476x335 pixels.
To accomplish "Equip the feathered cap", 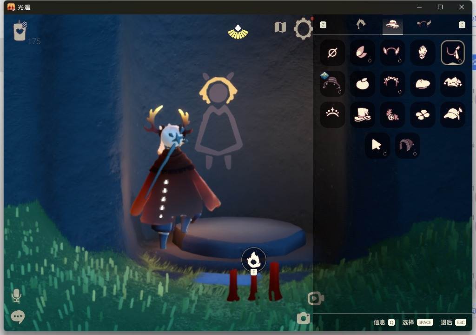I will [452, 114].
